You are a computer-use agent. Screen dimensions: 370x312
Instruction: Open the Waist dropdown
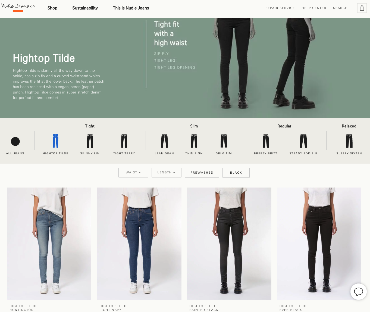click(x=133, y=172)
